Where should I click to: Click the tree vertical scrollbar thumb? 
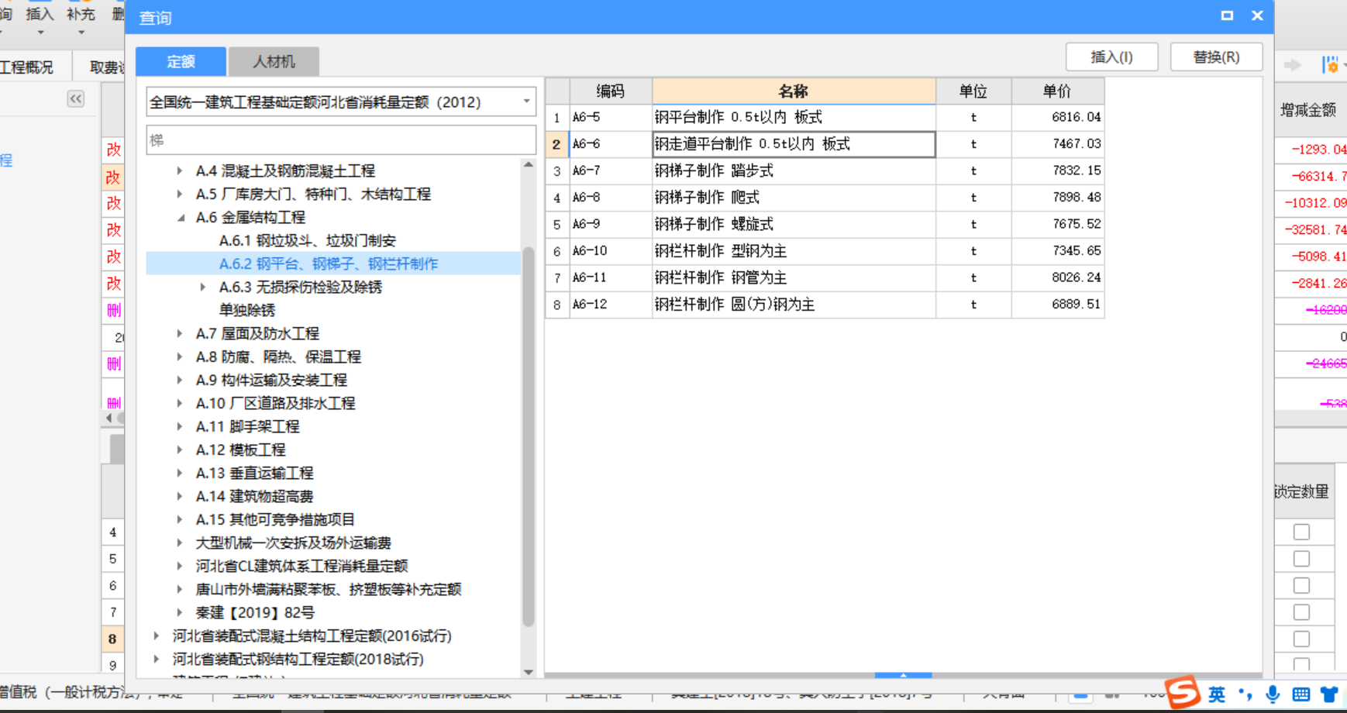coord(529,436)
